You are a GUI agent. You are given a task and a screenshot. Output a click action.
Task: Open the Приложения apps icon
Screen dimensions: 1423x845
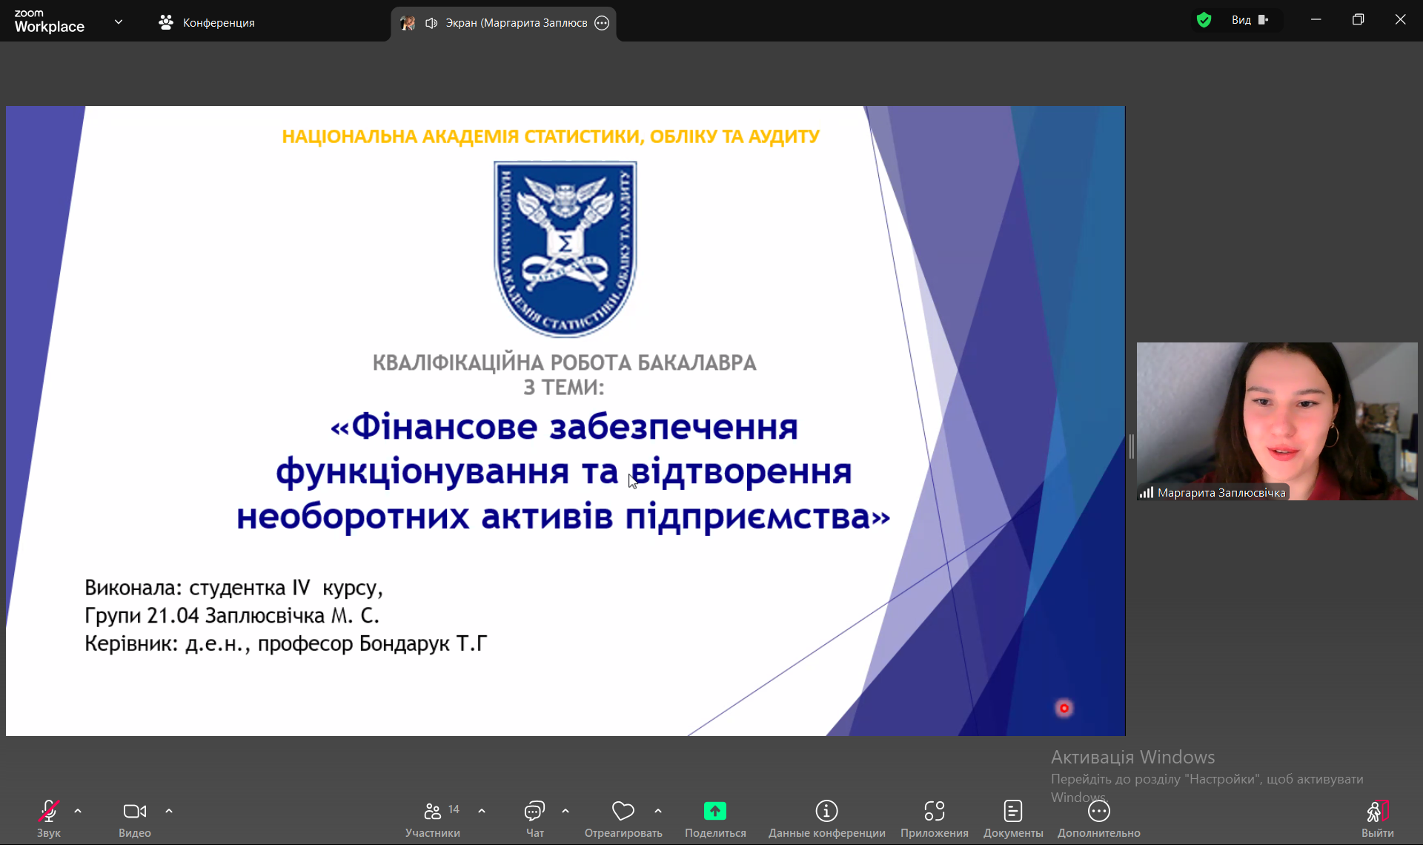(934, 811)
